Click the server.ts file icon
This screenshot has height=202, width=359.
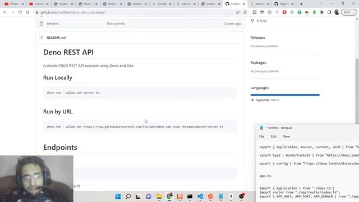click(x=42, y=24)
